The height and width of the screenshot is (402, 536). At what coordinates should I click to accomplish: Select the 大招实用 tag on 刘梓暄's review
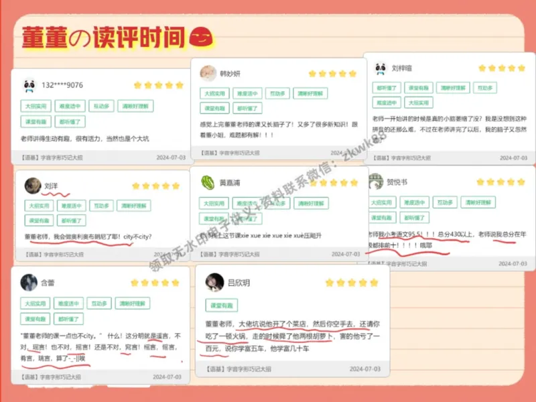(x=418, y=103)
